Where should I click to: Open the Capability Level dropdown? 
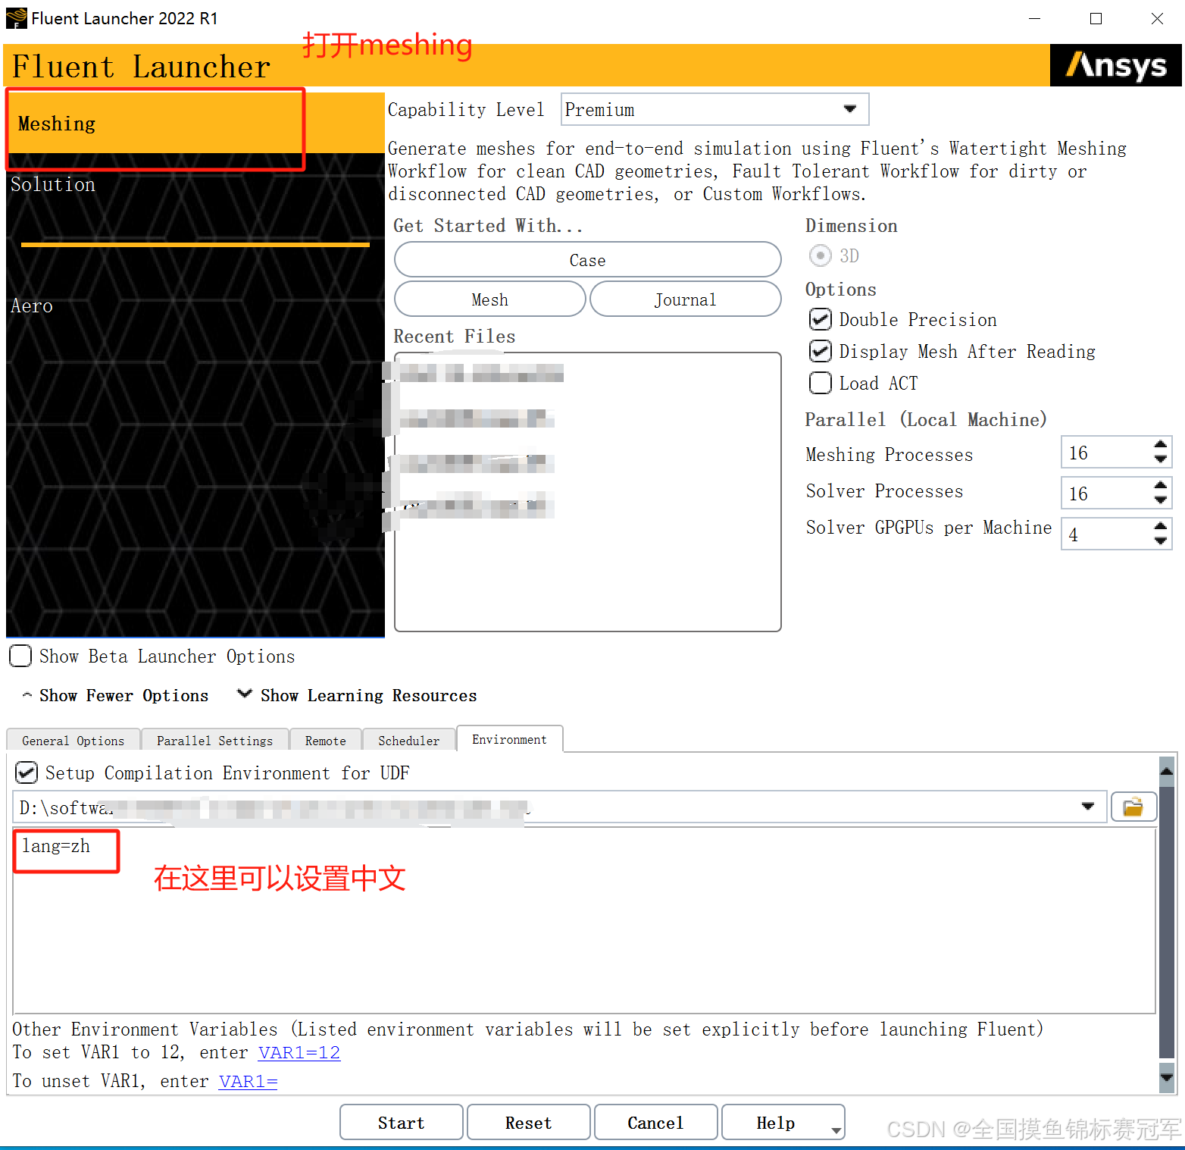714,109
